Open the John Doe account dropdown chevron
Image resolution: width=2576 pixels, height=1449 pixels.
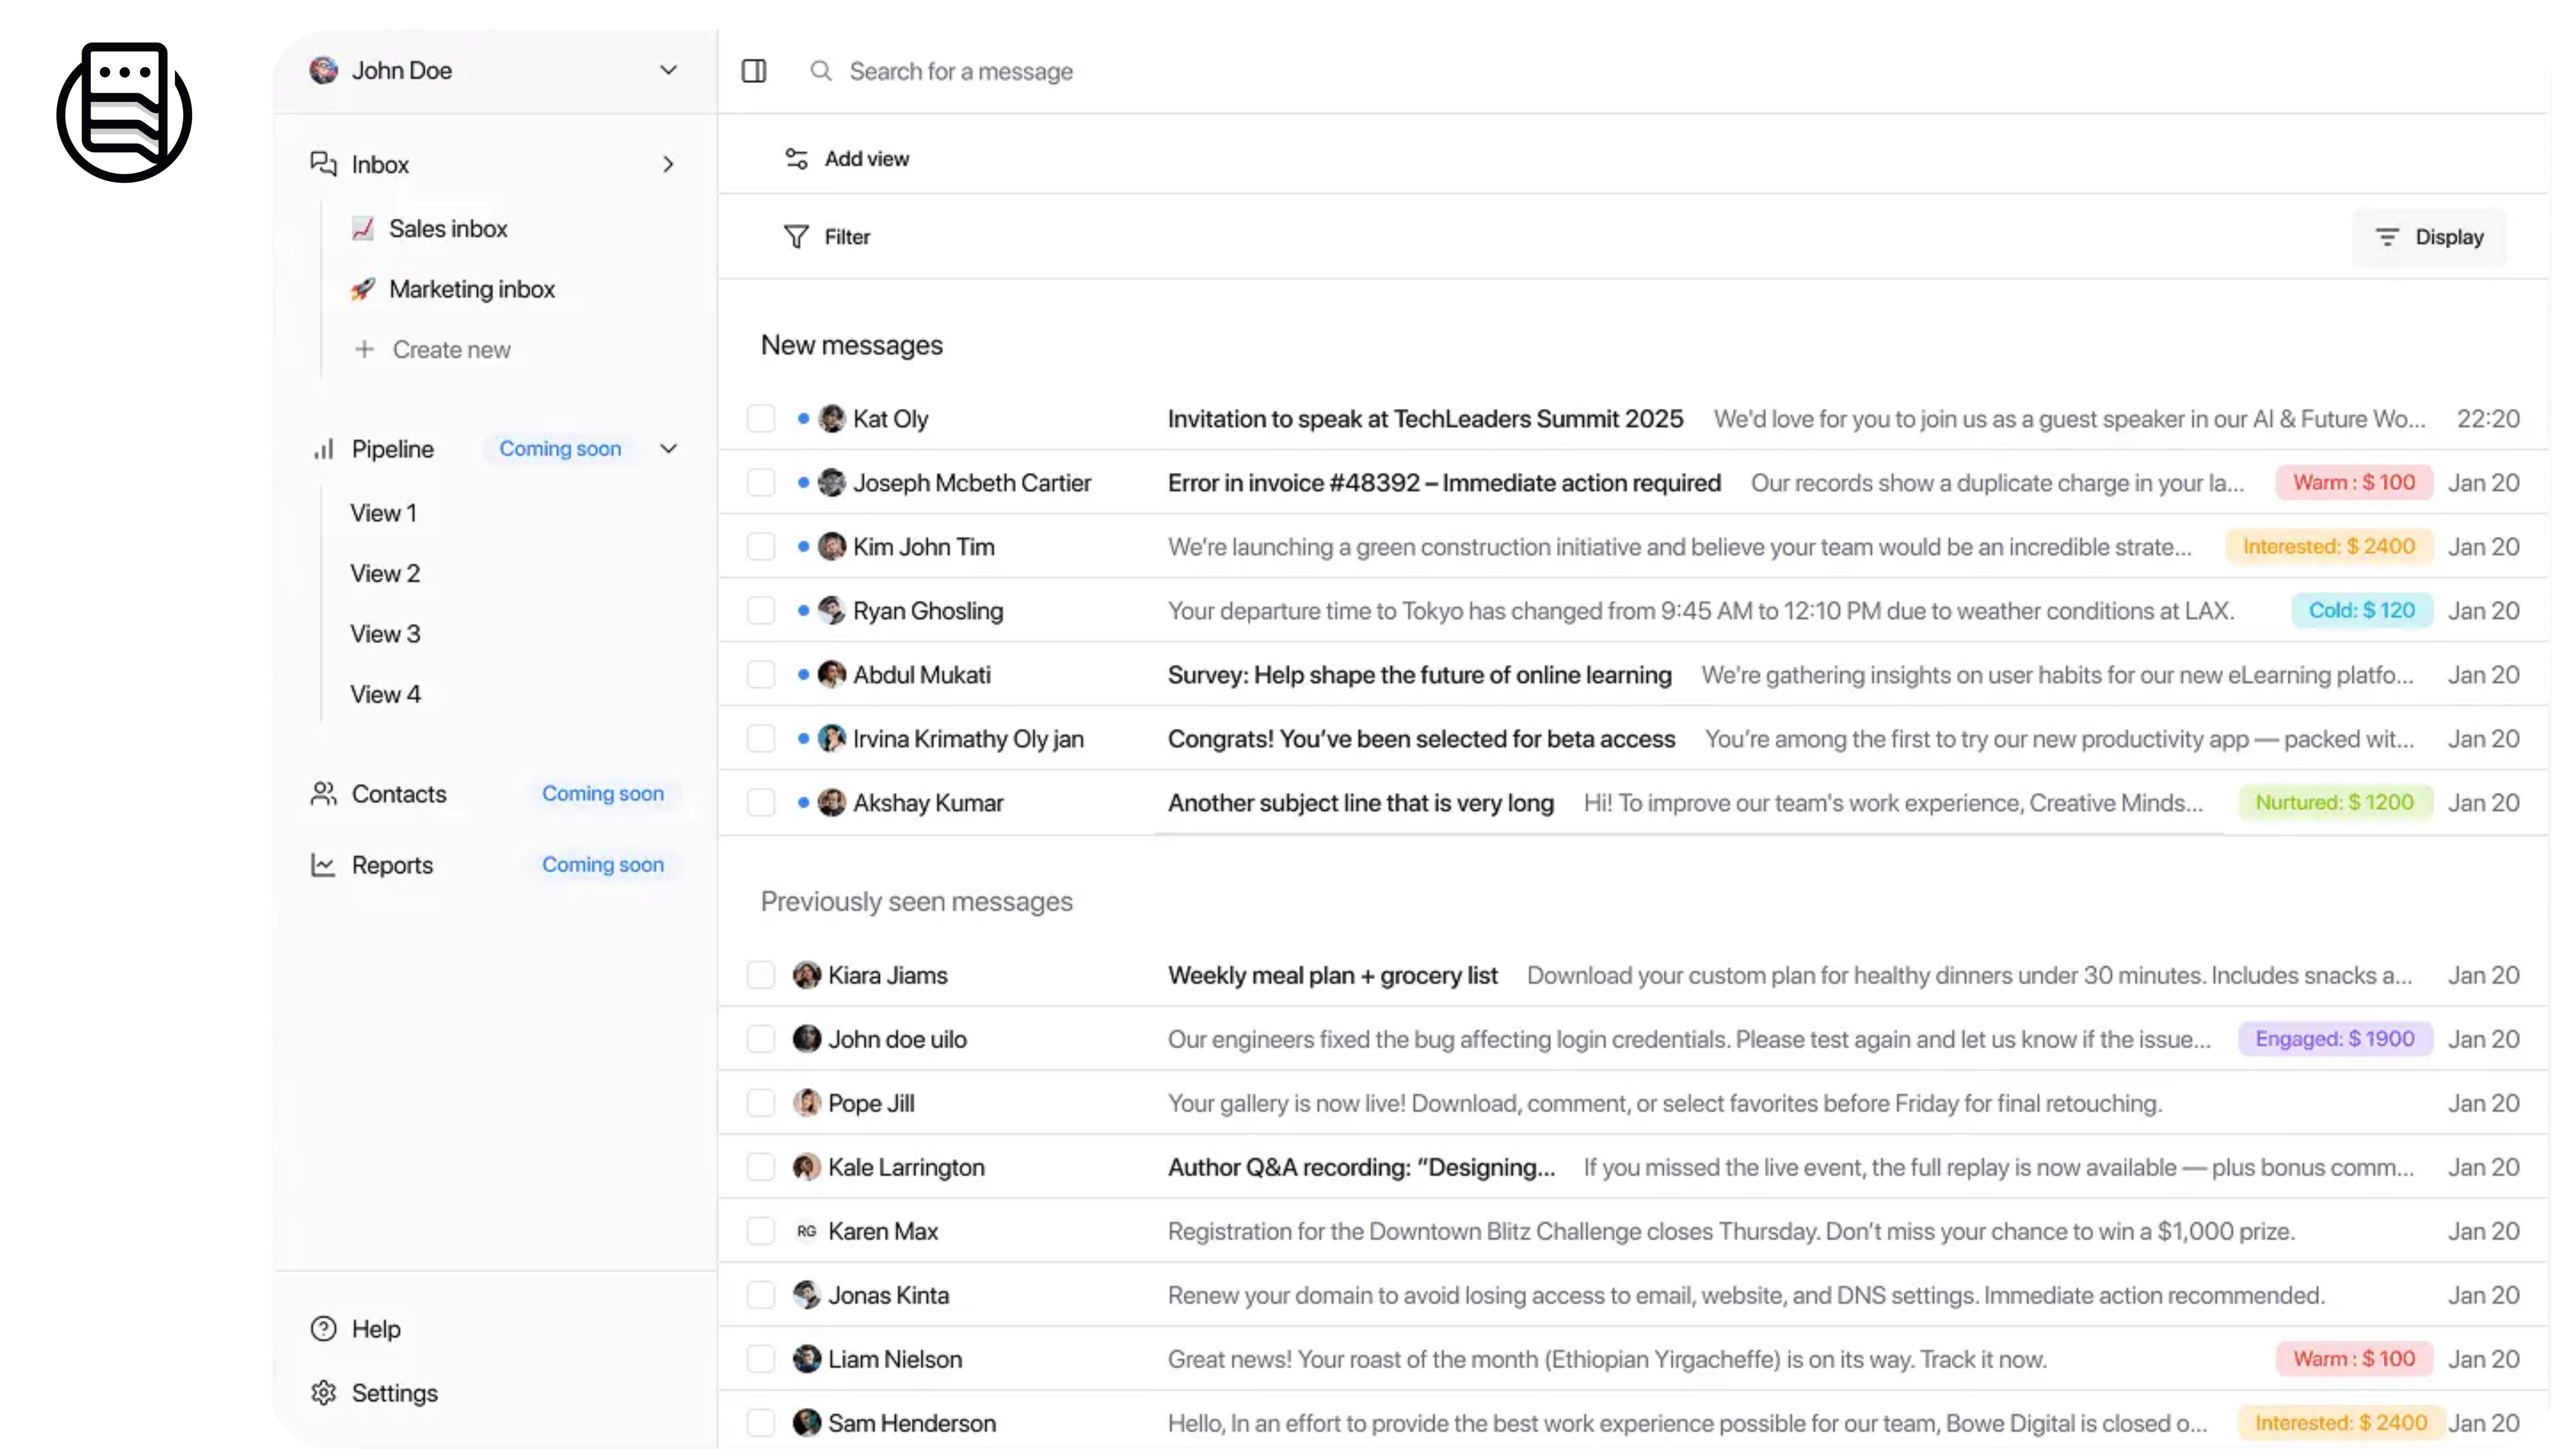[x=669, y=70]
